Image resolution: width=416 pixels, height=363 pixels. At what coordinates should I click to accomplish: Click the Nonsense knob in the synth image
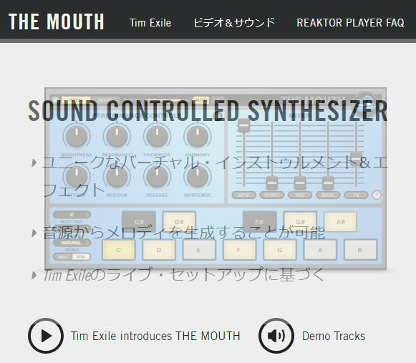point(198,176)
